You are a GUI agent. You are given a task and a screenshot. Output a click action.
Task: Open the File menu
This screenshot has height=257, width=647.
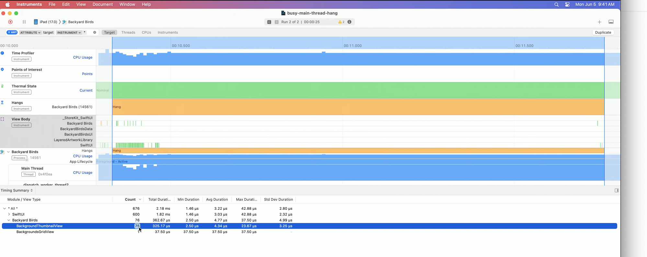52,5
